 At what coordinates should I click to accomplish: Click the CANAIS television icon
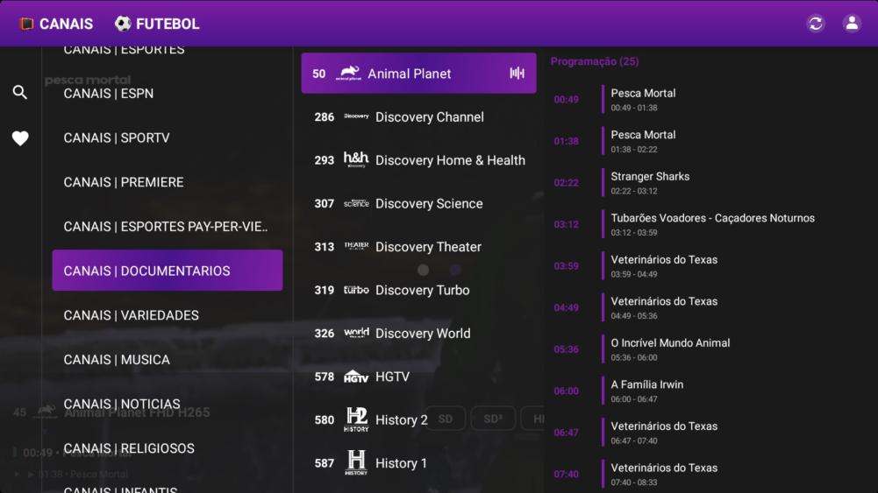[26, 24]
